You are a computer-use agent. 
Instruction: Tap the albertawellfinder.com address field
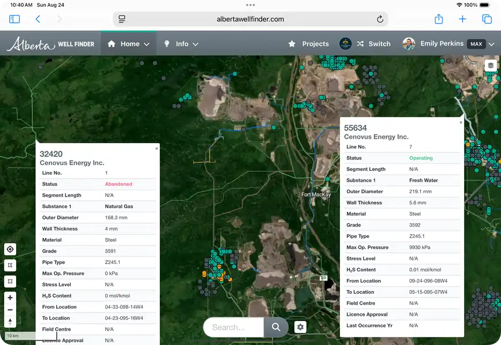tap(250, 19)
